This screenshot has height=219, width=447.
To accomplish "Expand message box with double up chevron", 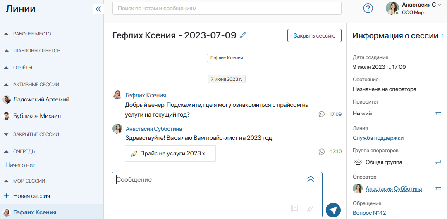I will coord(311,179).
